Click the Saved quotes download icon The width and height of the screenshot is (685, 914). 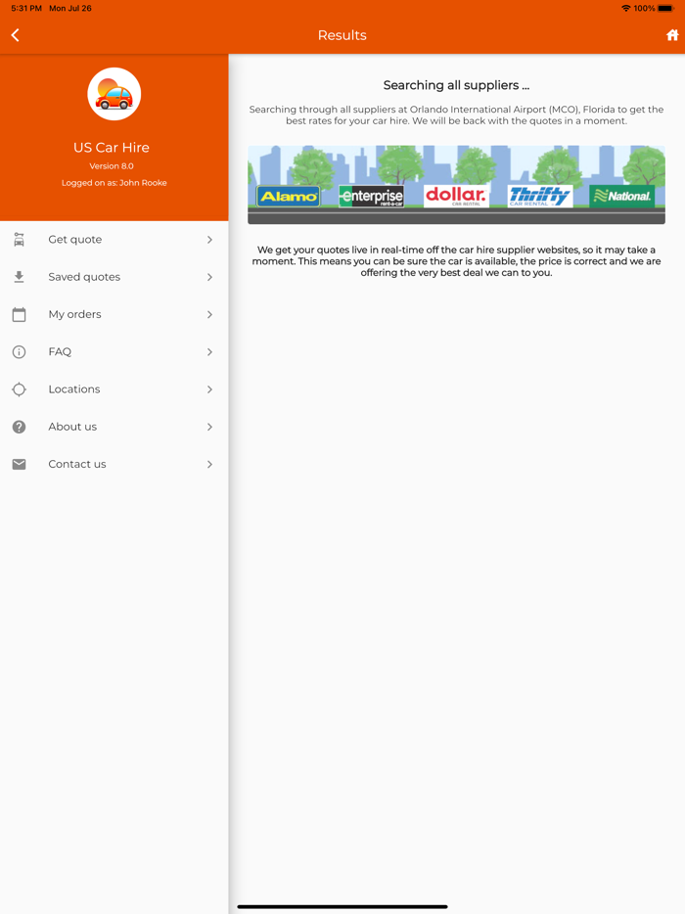click(20, 277)
